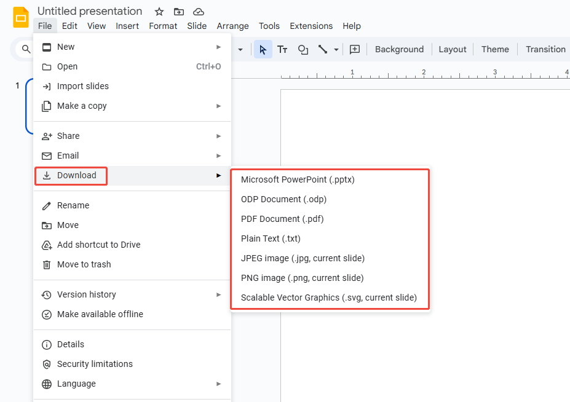Viewport: 570px width, 402px height.
Task: Check the cloud document status icon
Action: point(198,11)
